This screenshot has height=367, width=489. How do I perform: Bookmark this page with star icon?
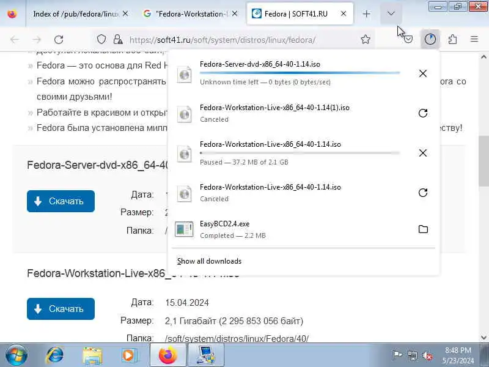click(x=365, y=39)
